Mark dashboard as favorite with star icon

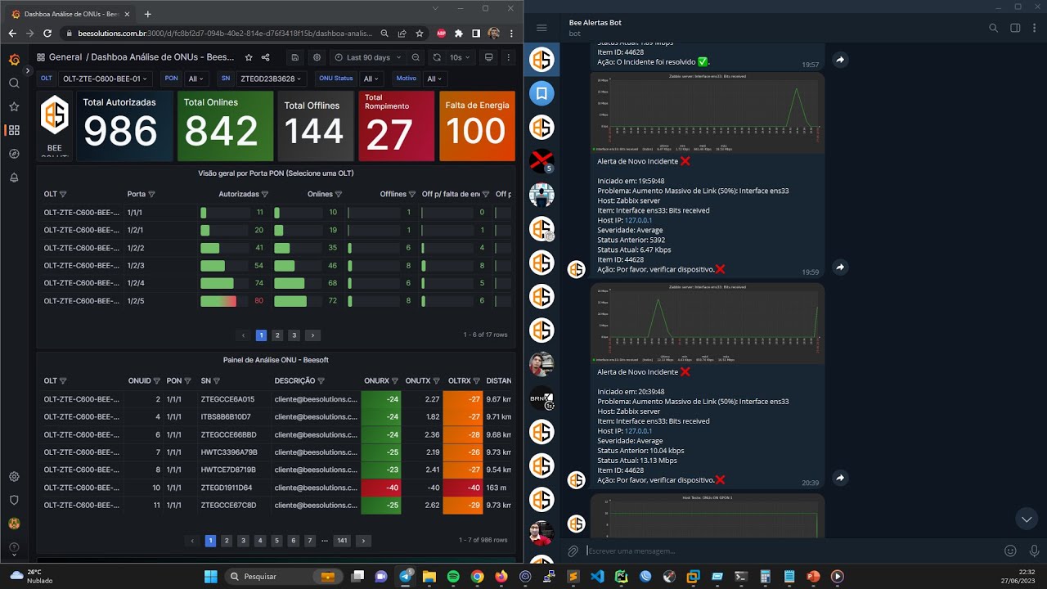249,57
